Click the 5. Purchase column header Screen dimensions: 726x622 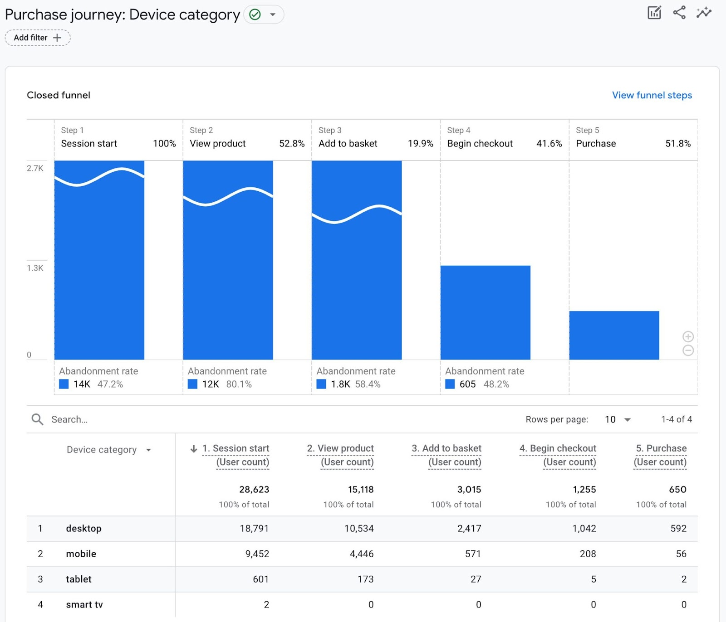[661, 448]
